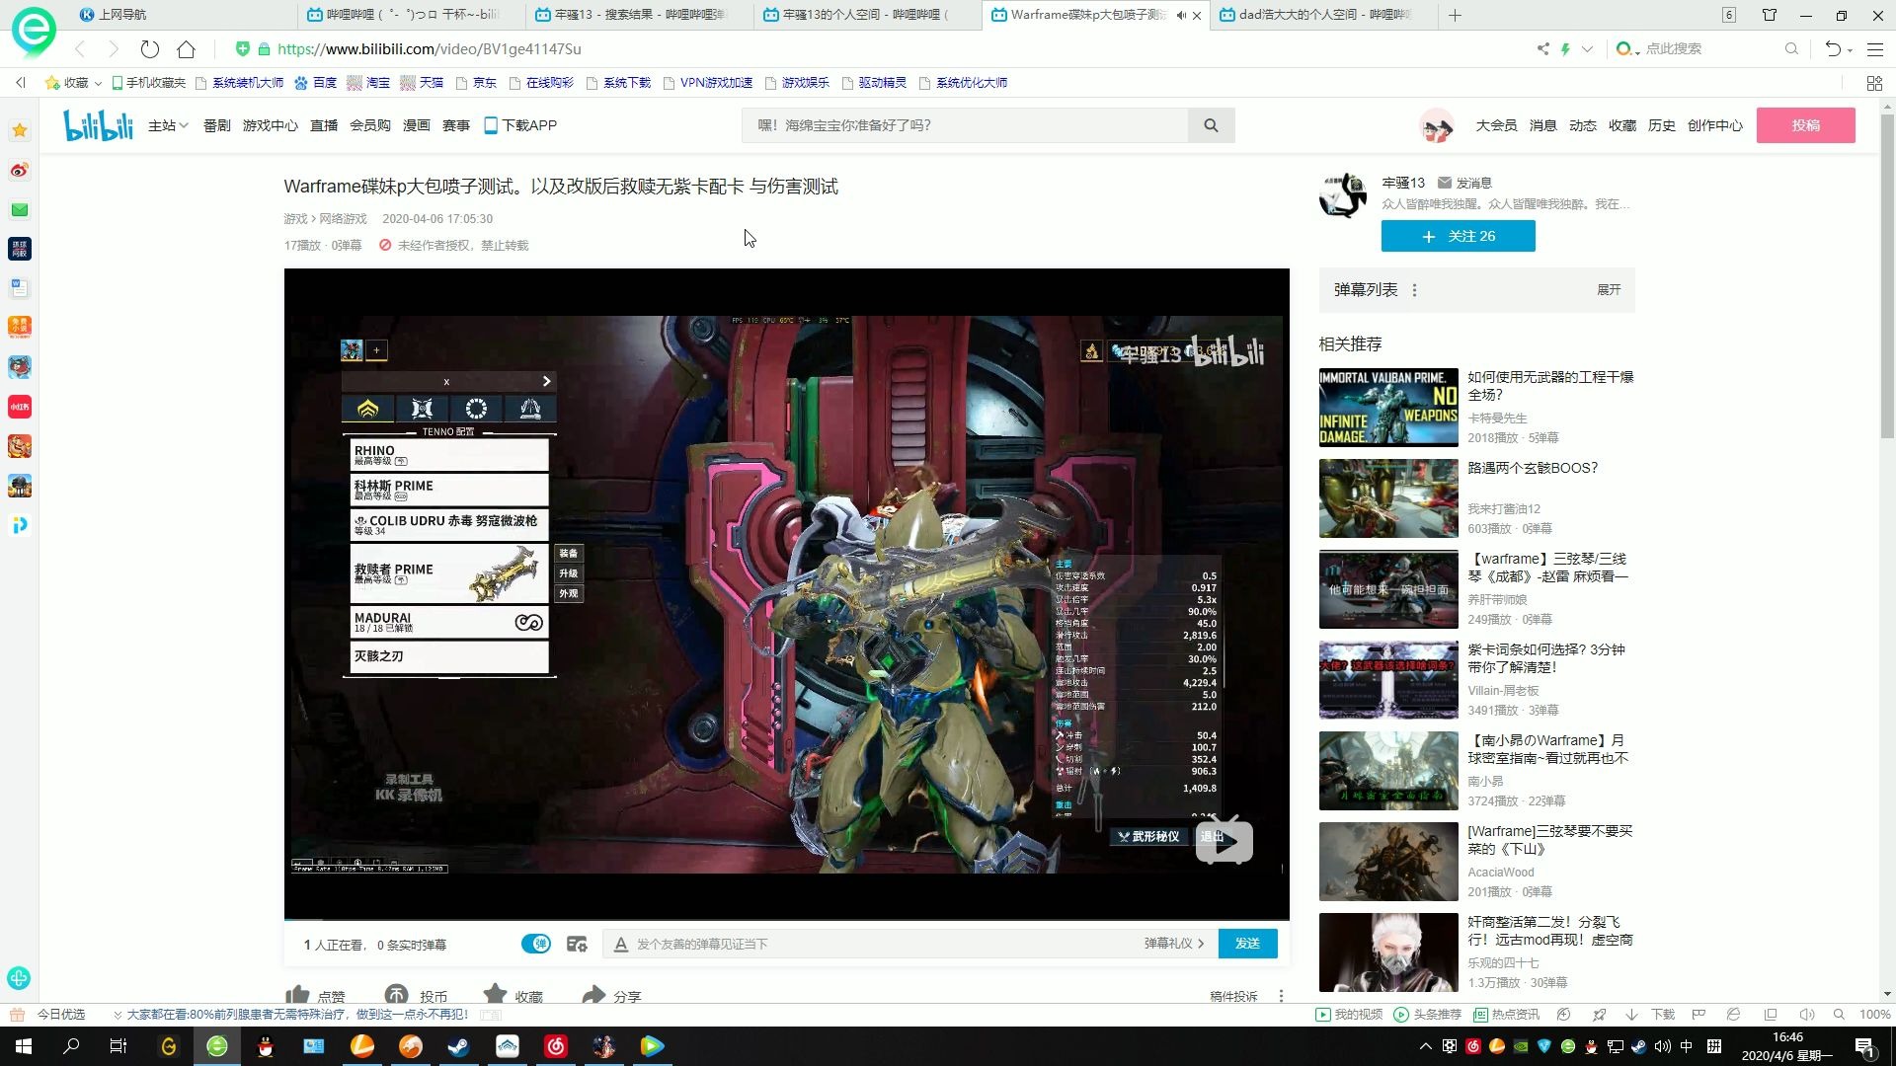This screenshot has width=1896, height=1066.
Task: Open 下载APP link with phone icon
Action: (x=520, y=125)
